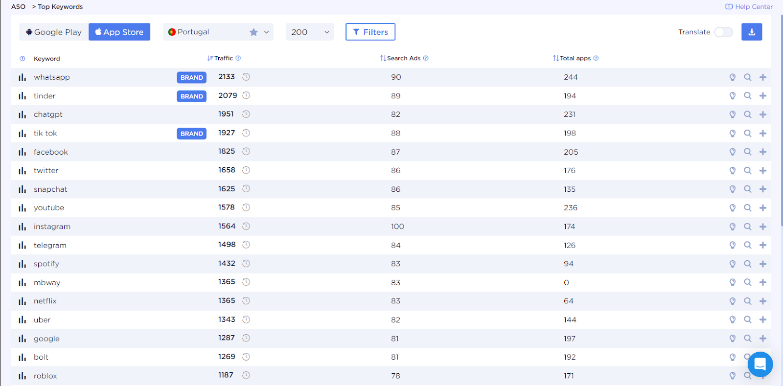
Task: Add snapchat keyword with plus icon
Action: pos(763,189)
